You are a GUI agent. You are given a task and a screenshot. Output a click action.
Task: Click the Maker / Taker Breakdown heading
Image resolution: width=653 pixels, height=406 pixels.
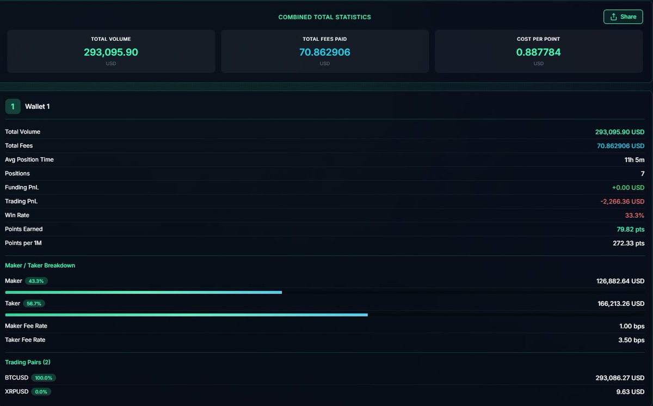(40, 266)
